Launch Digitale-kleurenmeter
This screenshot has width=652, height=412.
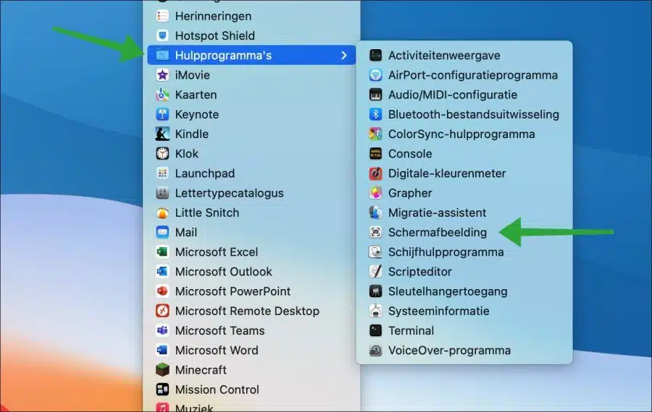pos(464,173)
